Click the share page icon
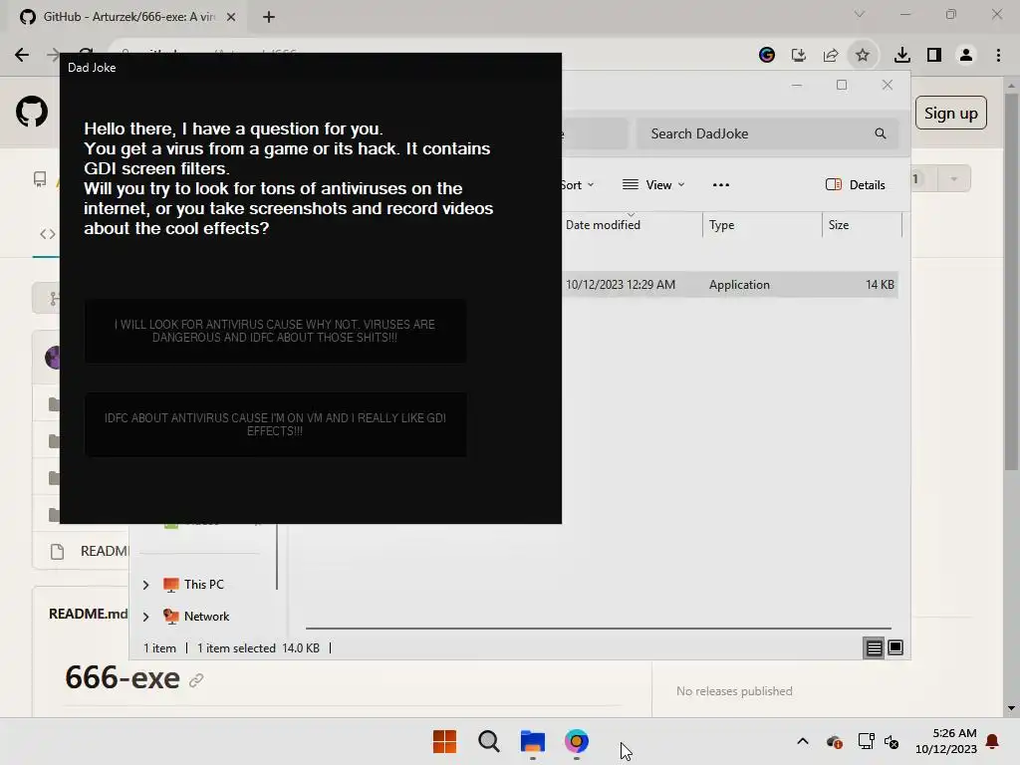This screenshot has height=765, width=1020. (831, 55)
